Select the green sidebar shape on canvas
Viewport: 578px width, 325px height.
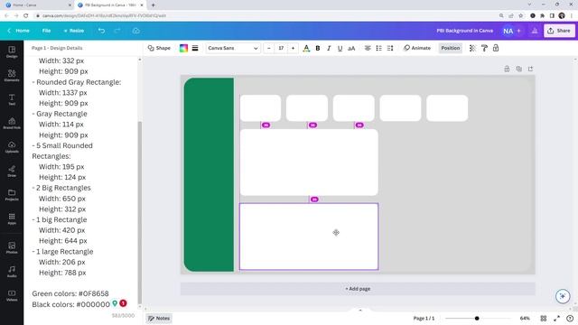pos(209,174)
